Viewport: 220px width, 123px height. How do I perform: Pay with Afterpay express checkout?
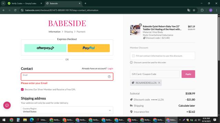coord(45,48)
